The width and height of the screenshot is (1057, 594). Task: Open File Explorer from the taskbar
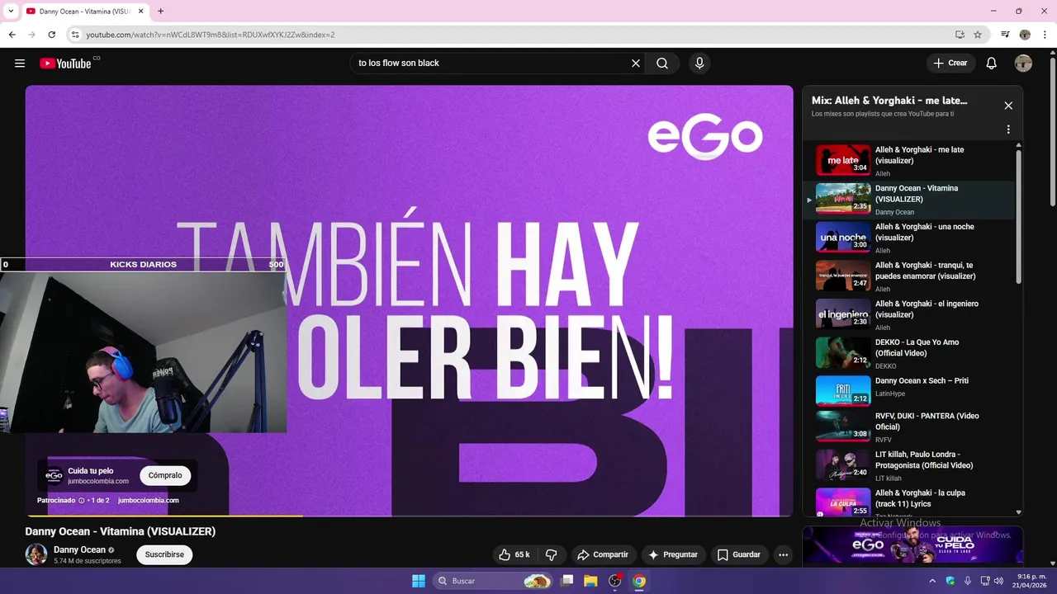(x=590, y=581)
